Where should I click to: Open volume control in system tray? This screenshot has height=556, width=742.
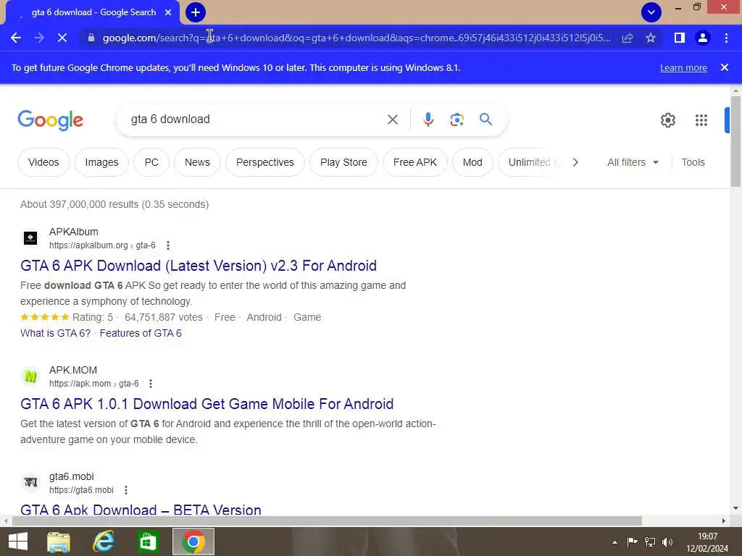[667, 542]
